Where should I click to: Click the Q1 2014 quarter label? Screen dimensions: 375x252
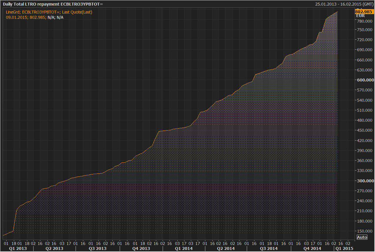(184, 248)
